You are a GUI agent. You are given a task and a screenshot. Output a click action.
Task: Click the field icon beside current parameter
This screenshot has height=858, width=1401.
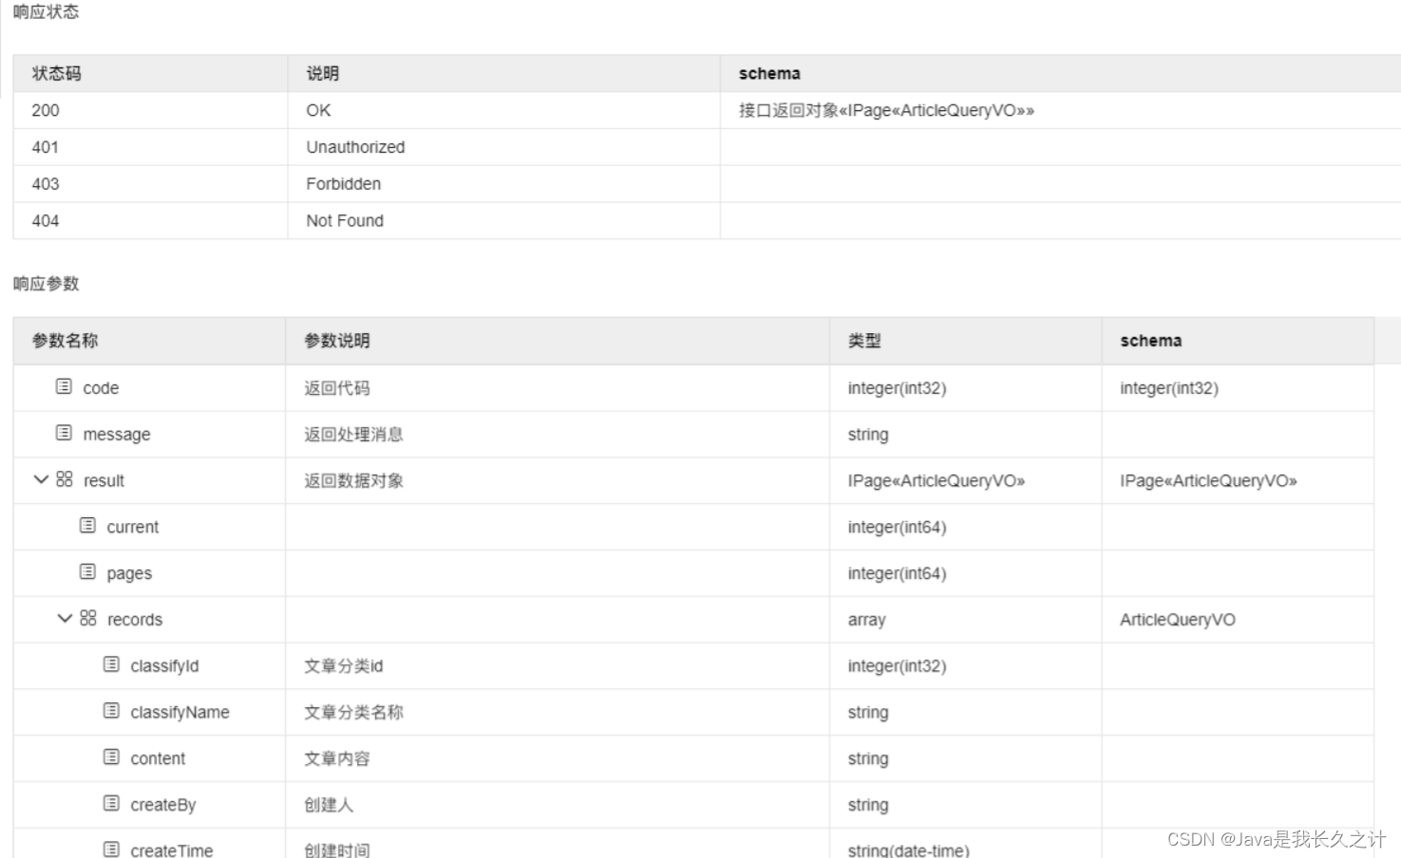click(88, 526)
